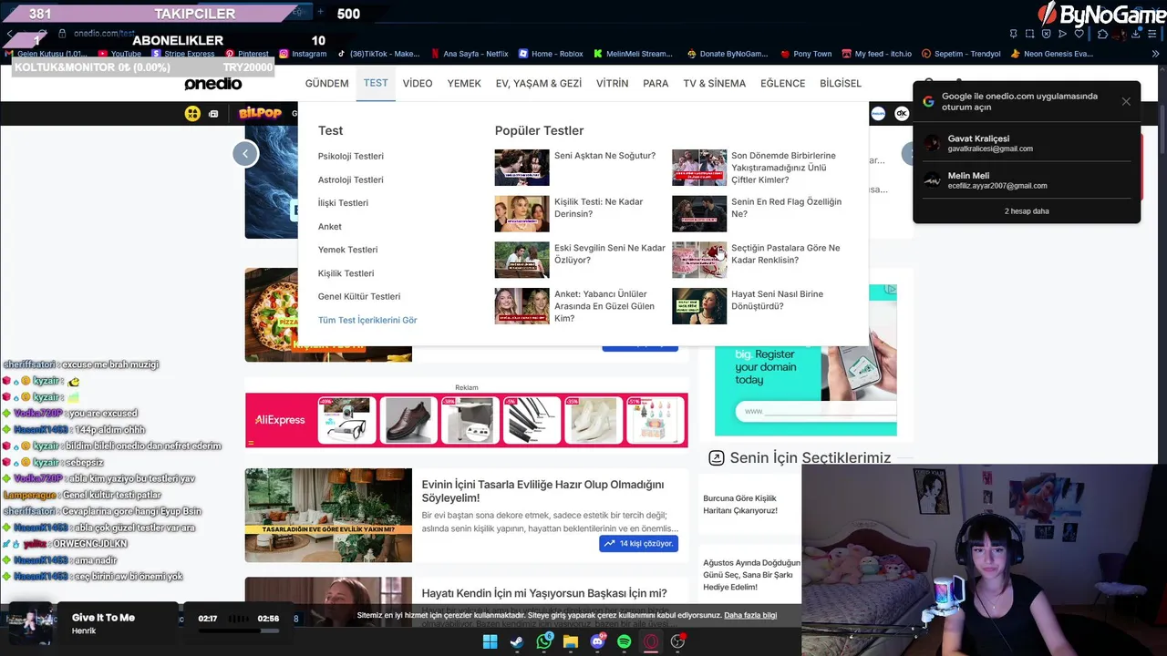Open the 'Eski Sevgilin Seni Ne Kadar Özlüyor?' thumbnail
This screenshot has width=1167, height=656.
coord(522,260)
